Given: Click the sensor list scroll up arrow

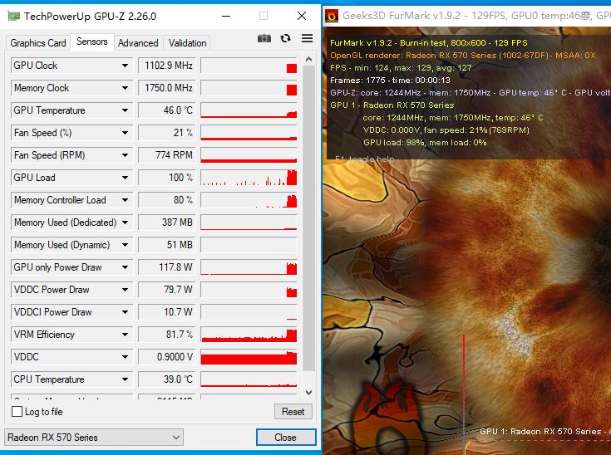Looking at the screenshot, I should coord(308,60).
